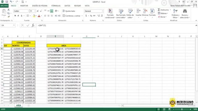Toggle bottom vertical alignment

click(52, 11)
